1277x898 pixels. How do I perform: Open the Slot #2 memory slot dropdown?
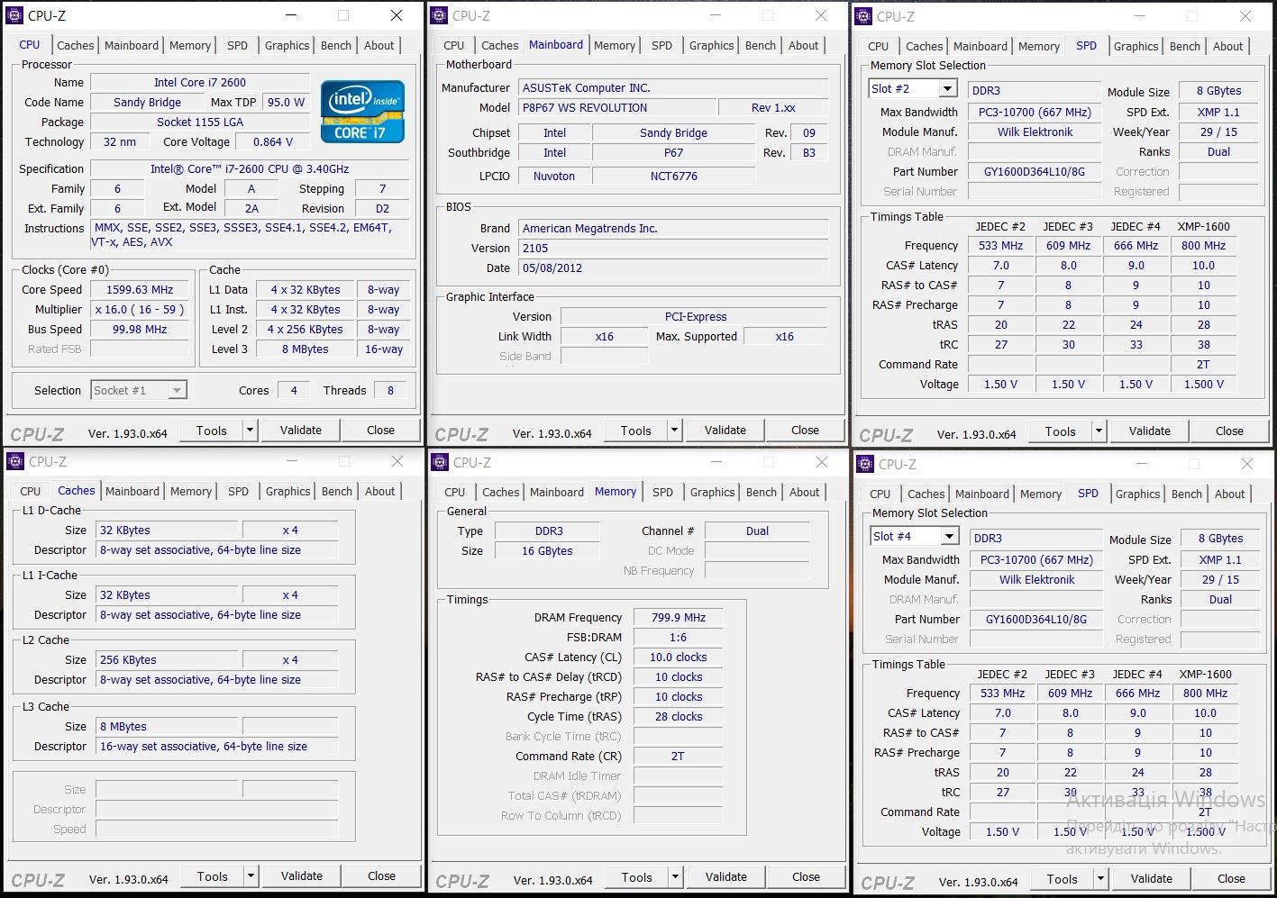(x=947, y=88)
